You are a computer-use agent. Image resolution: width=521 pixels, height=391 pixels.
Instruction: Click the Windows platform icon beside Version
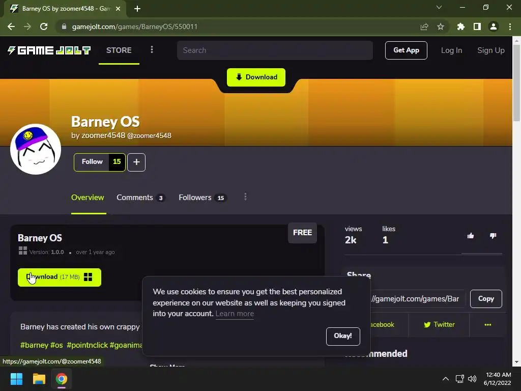pos(23,250)
